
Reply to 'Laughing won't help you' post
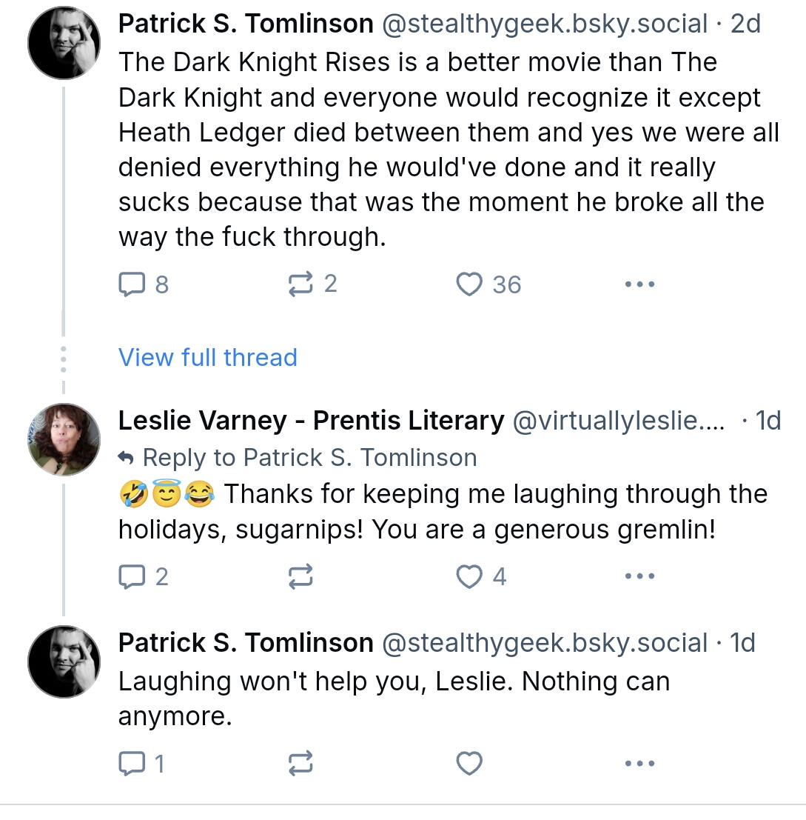point(141,764)
